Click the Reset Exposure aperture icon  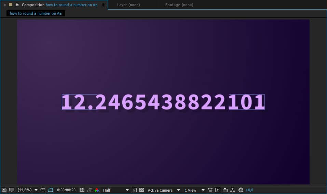(241, 190)
